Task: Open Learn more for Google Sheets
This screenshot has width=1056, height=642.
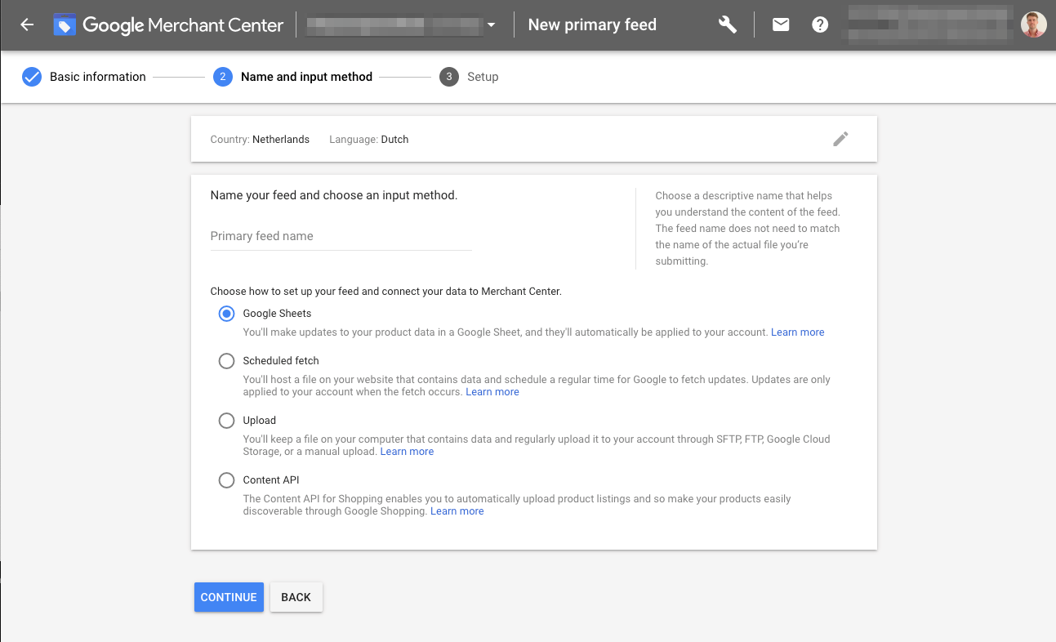Action: tap(798, 332)
